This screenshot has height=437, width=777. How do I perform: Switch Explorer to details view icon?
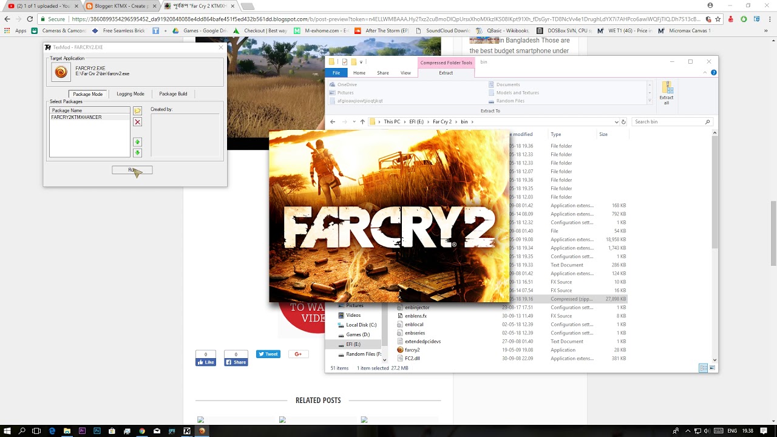(703, 368)
